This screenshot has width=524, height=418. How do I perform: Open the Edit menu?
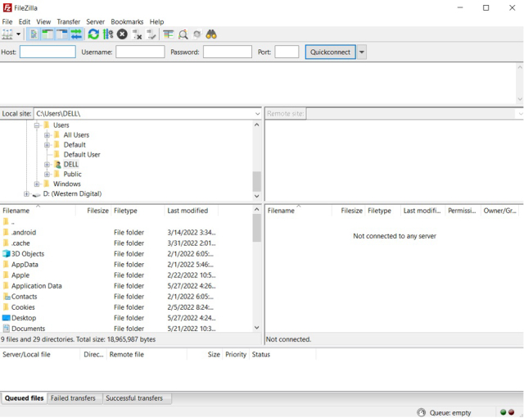click(25, 22)
